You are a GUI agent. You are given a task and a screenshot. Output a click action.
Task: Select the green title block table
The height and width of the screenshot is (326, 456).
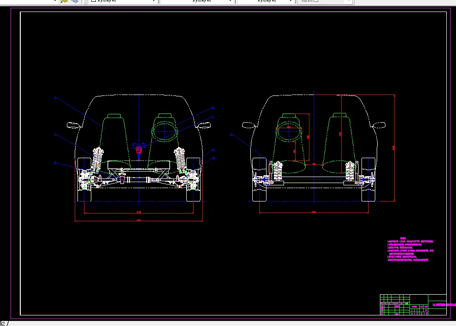point(413,304)
